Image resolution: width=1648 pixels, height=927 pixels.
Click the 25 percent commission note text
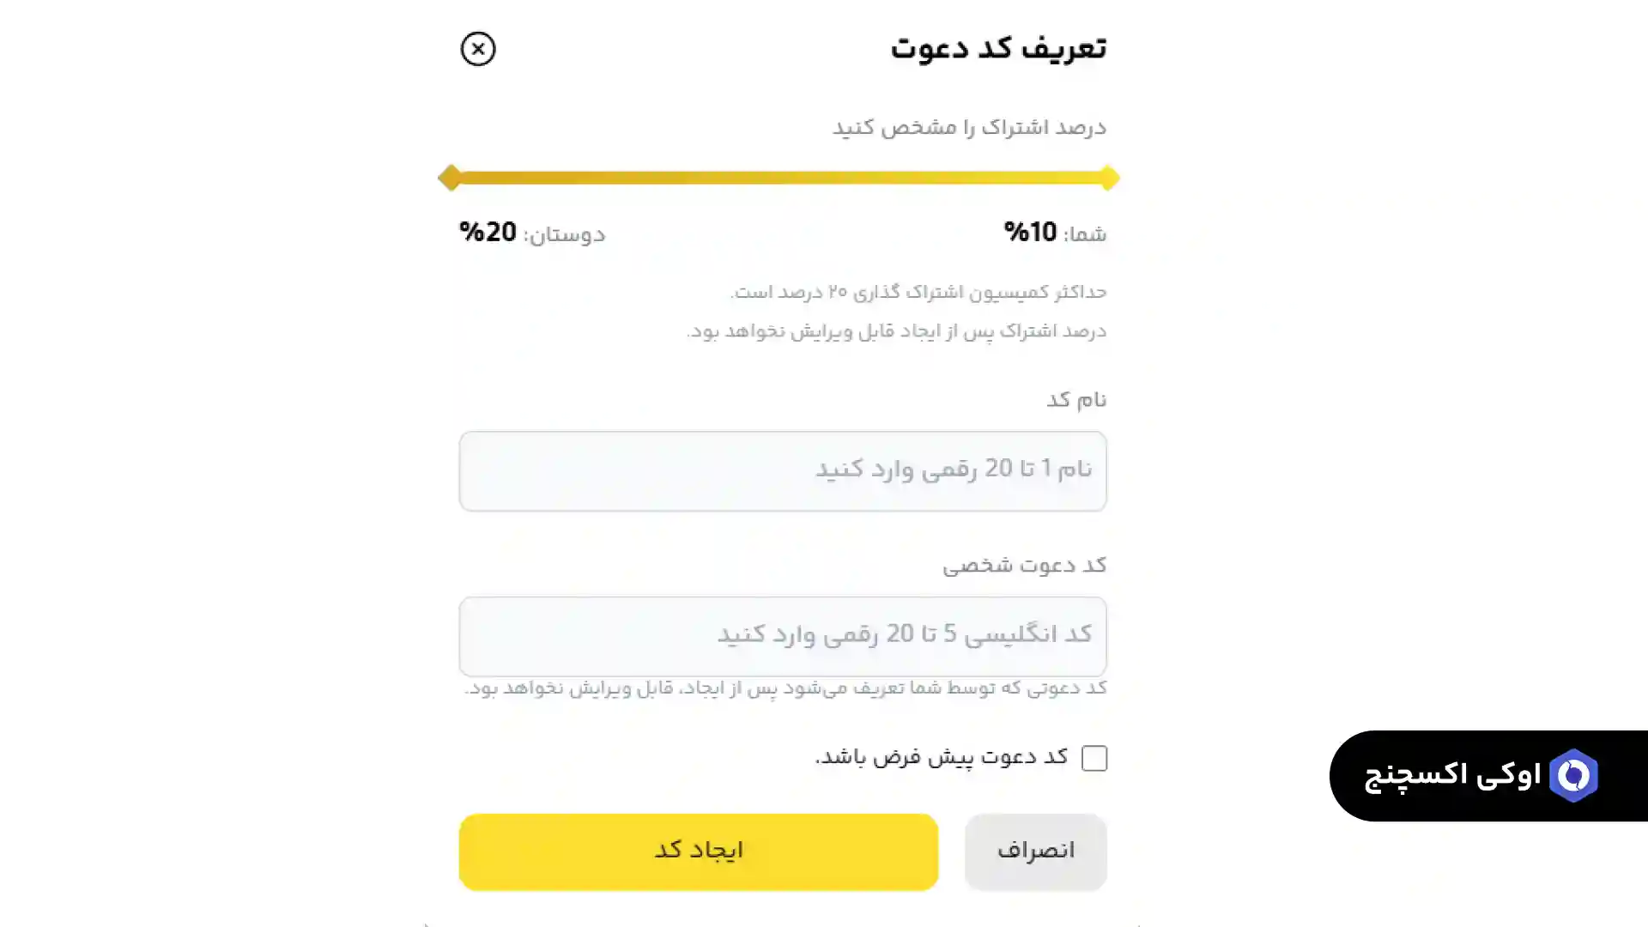point(917,291)
